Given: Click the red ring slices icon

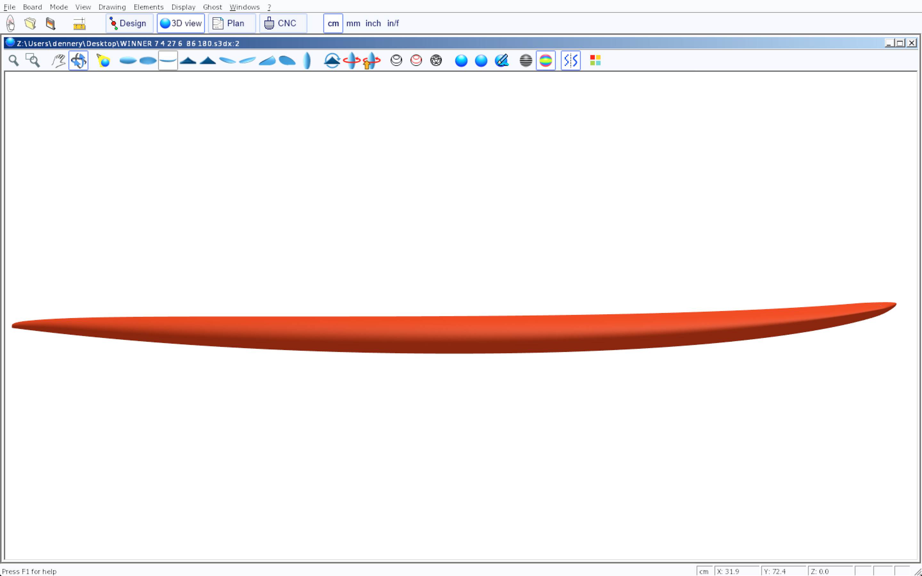Looking at the screenshot, I should tap(416, 60).
